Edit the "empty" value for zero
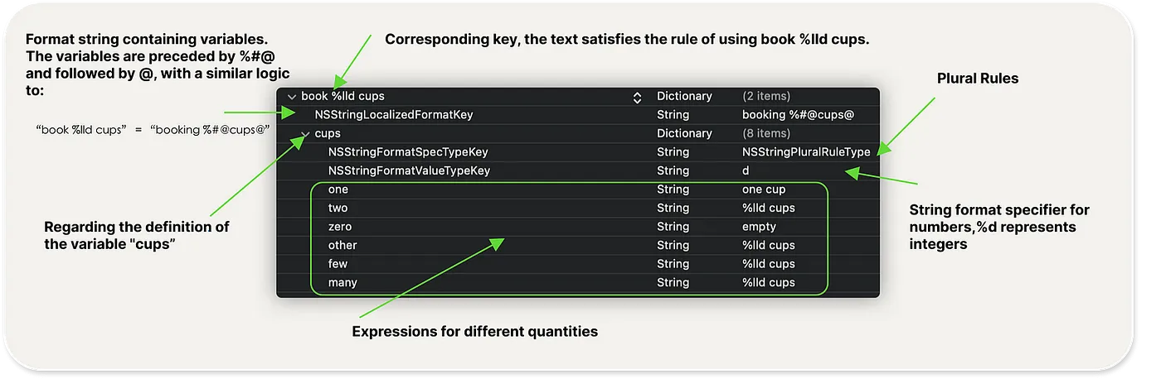Screen dimensions: 1161x379 [x=759, y=227]
